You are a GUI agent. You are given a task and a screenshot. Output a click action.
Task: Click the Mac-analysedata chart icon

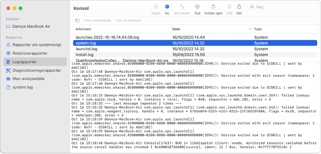[8, 79]
